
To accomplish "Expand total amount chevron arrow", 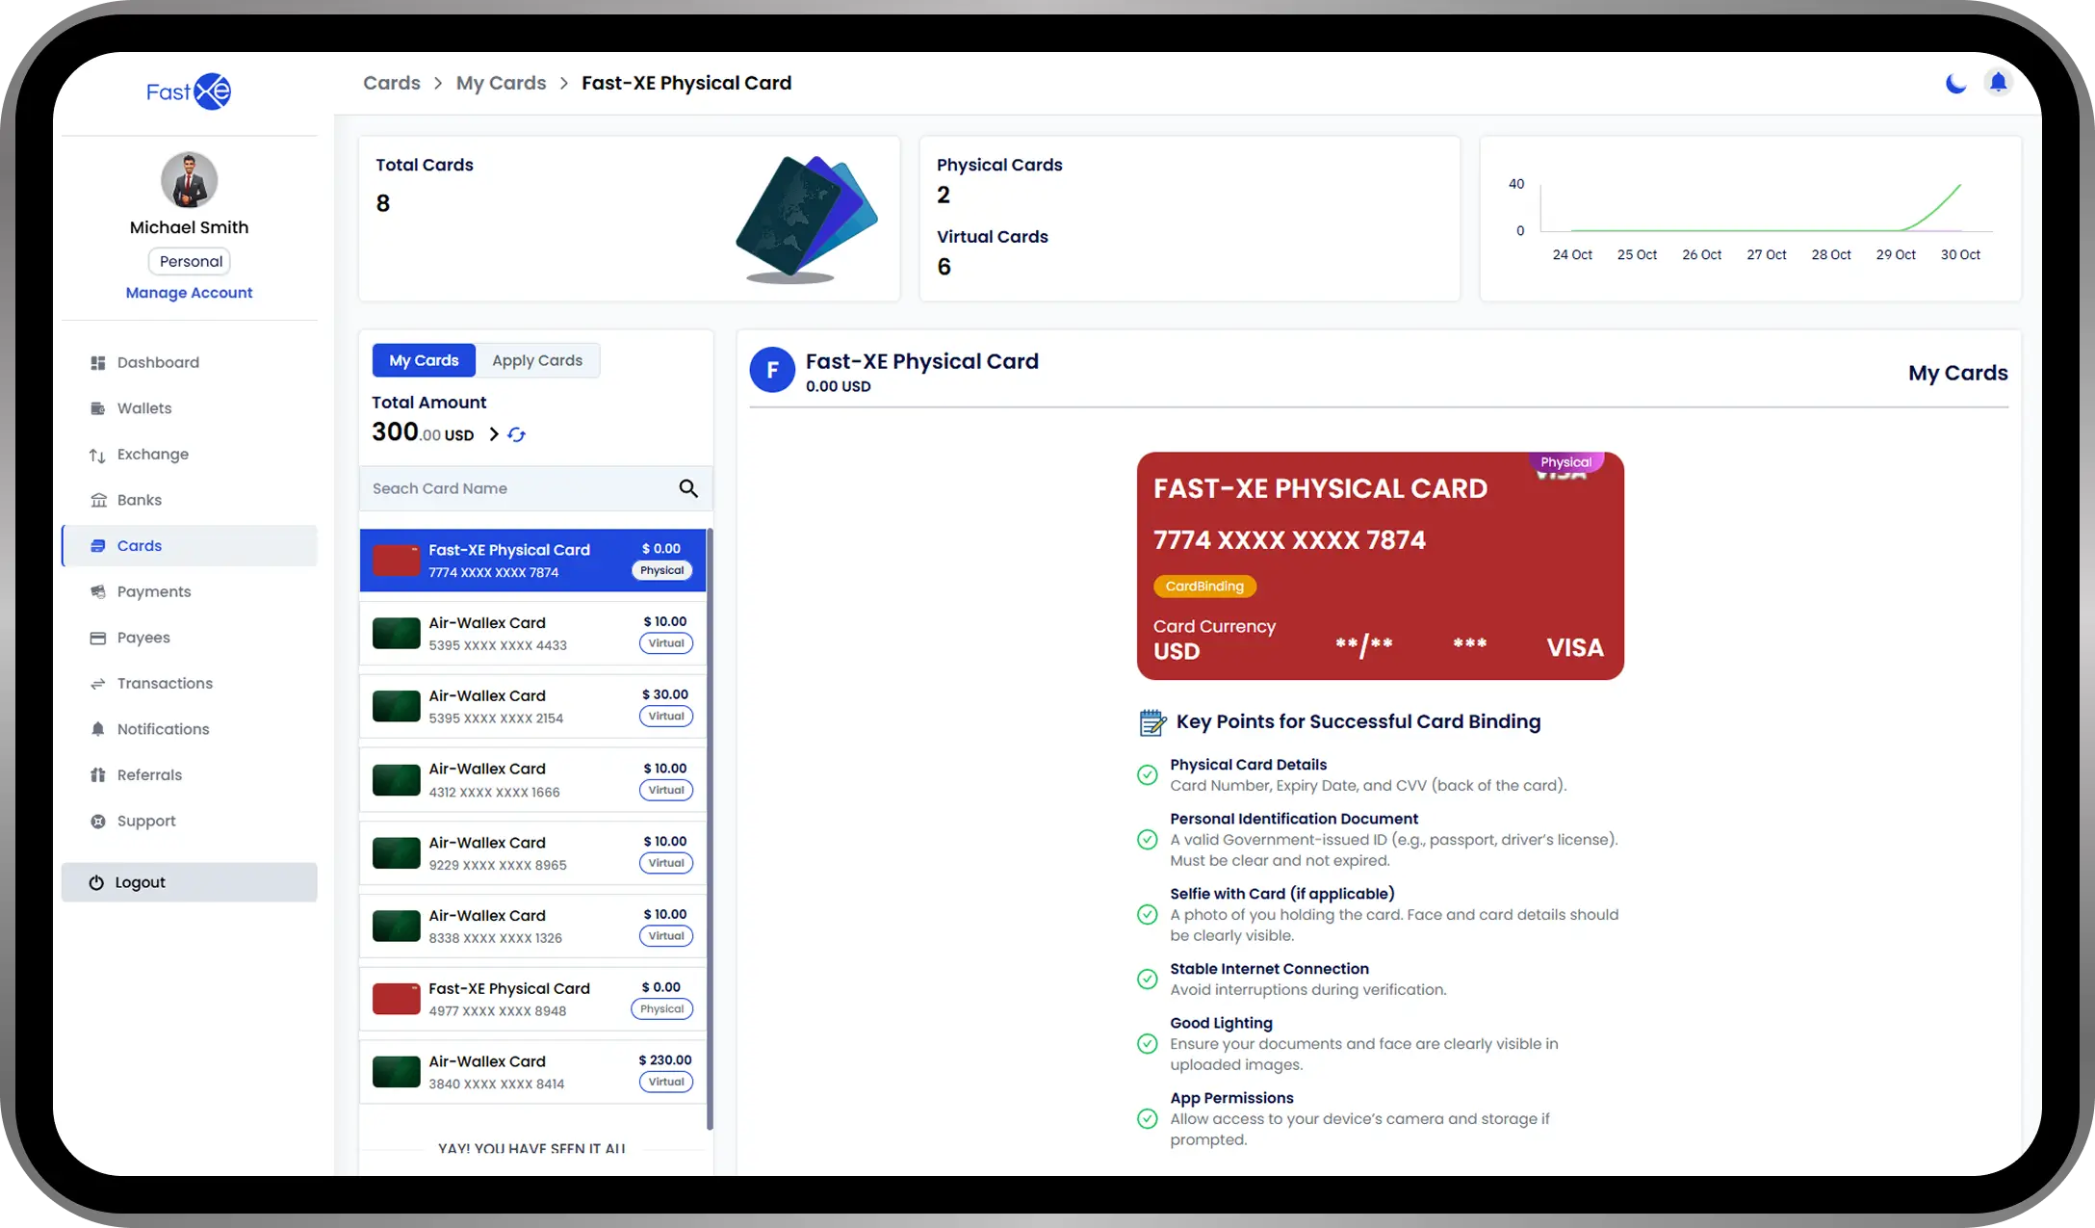I will (494, 435).
